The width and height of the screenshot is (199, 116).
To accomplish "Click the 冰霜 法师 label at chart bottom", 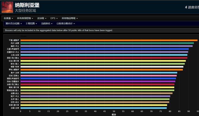I will pyautogui.click(x=15, y=108).
